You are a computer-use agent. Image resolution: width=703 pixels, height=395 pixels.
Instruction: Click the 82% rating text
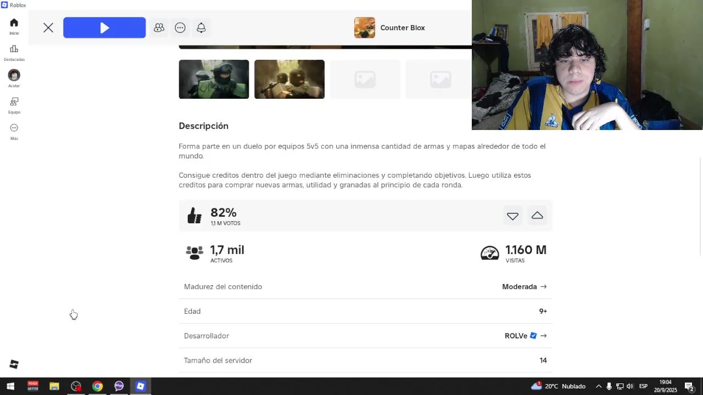[224, 213]
